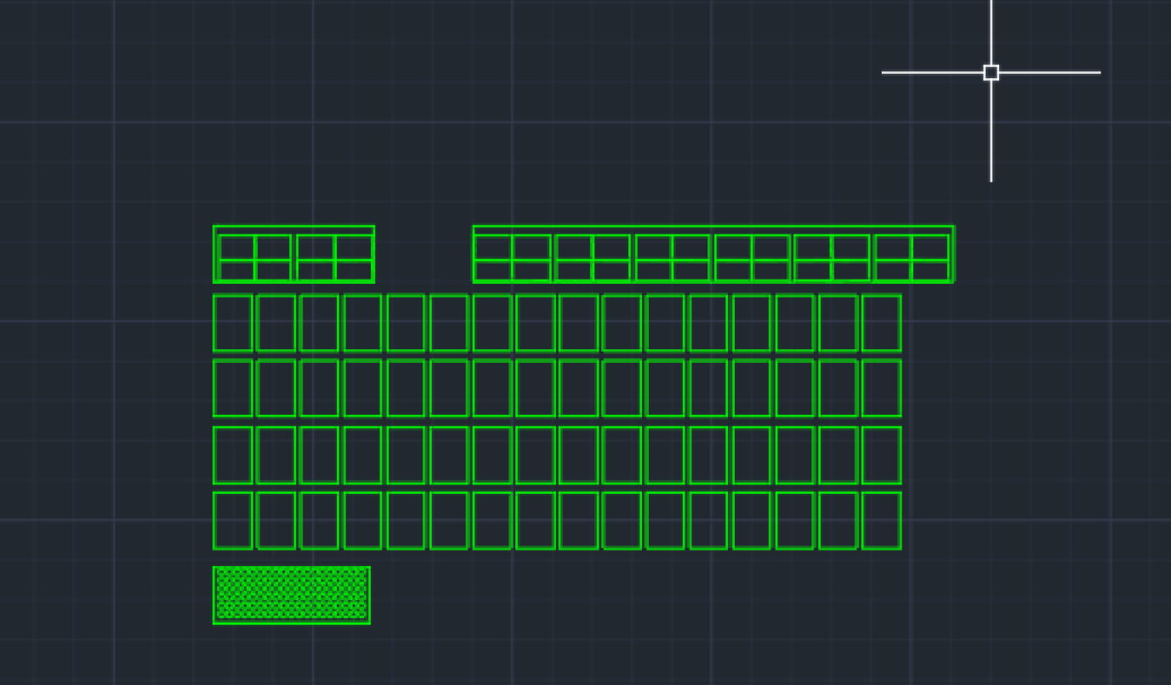The width and height of the screenshot is (1171, 685).
Task: Select the short four-column cell block above the grid
Action: click(x=293, y=254)
